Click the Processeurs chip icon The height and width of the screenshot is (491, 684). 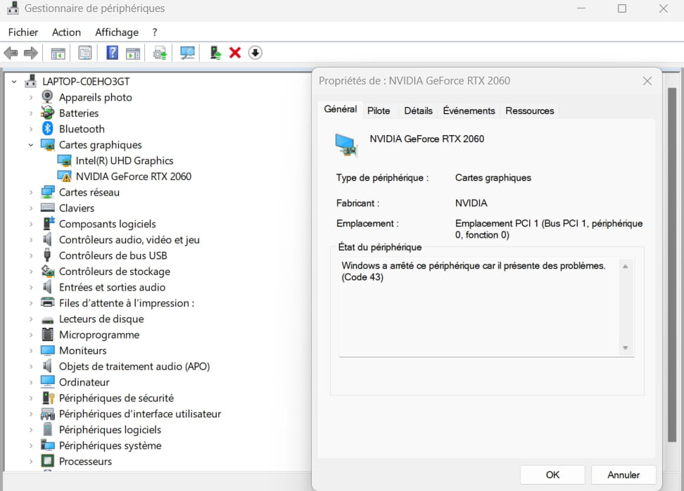tap(47, 461)
